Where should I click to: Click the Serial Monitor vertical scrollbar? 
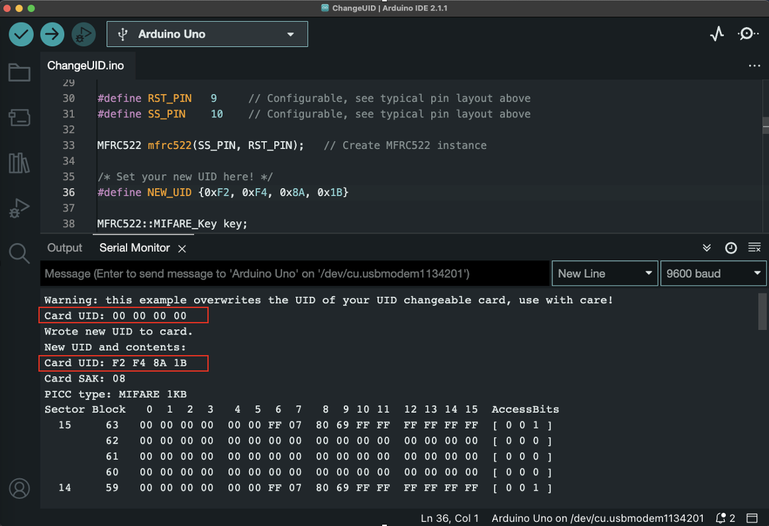click(x=762, y=312)
